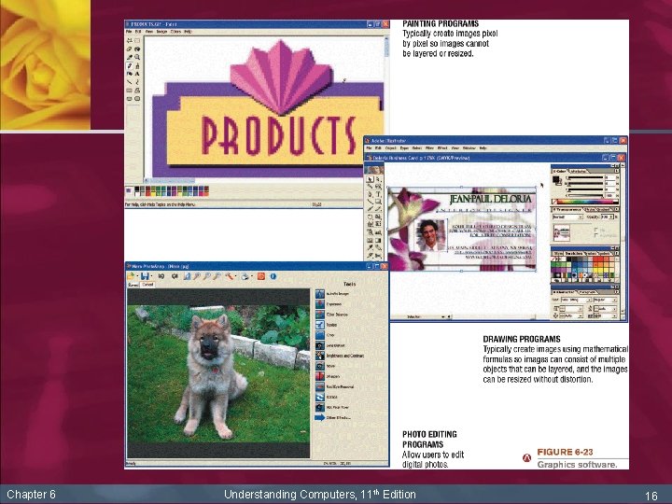Image resolution: width=672 pixels, height=504 pixels.
Task: Expand the blending mode Normal dropdown
Action: click(x=567, y=217)
